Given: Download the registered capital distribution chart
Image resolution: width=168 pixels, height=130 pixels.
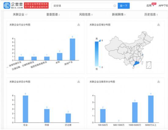Looking at the screenshot, I should (159, 82).
